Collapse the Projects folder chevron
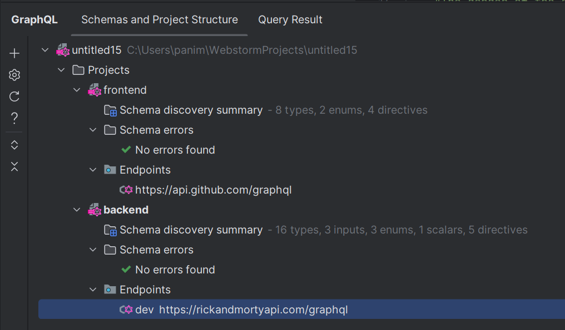565x330 pixels. [x=61, y=70]
